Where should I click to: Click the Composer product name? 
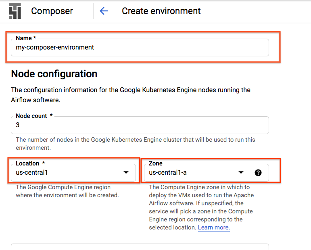click(52, 11)
